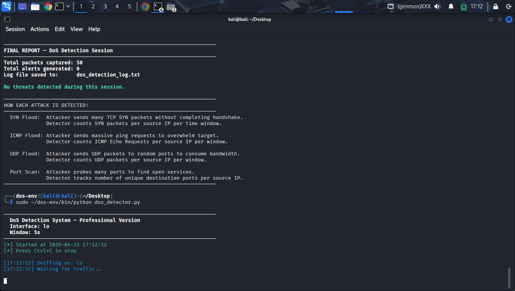Launch Chrome from the panel launcher
515x291 pixels.
pyautogui.click(x=48, y=6)
